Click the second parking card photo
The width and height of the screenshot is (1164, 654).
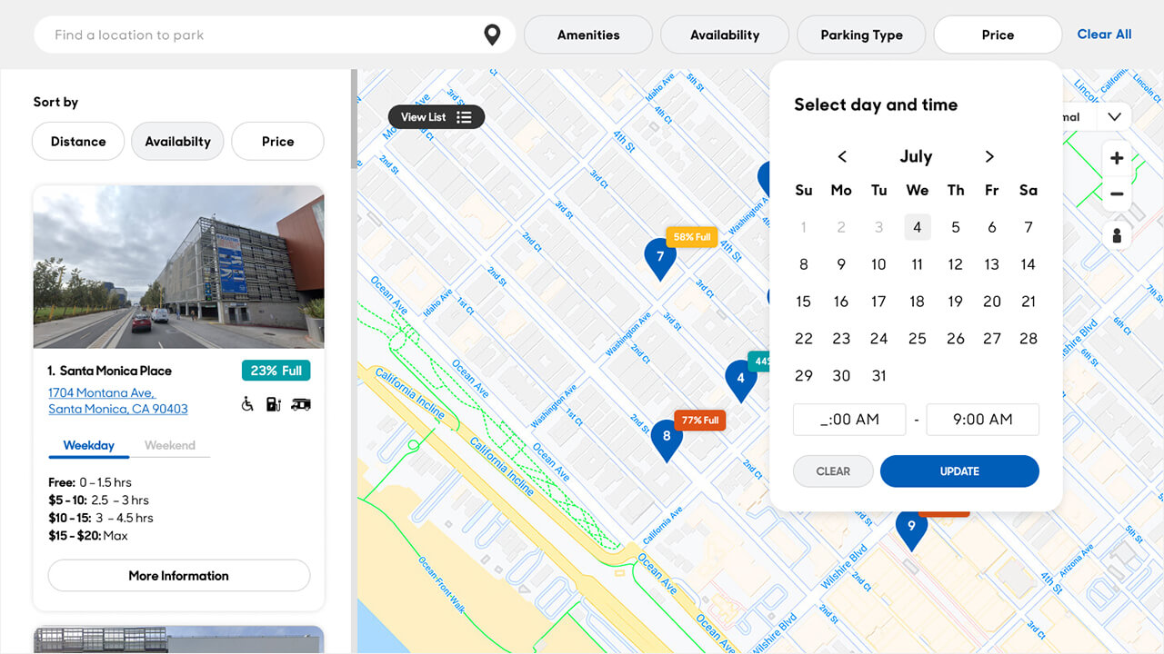[179, 639]
